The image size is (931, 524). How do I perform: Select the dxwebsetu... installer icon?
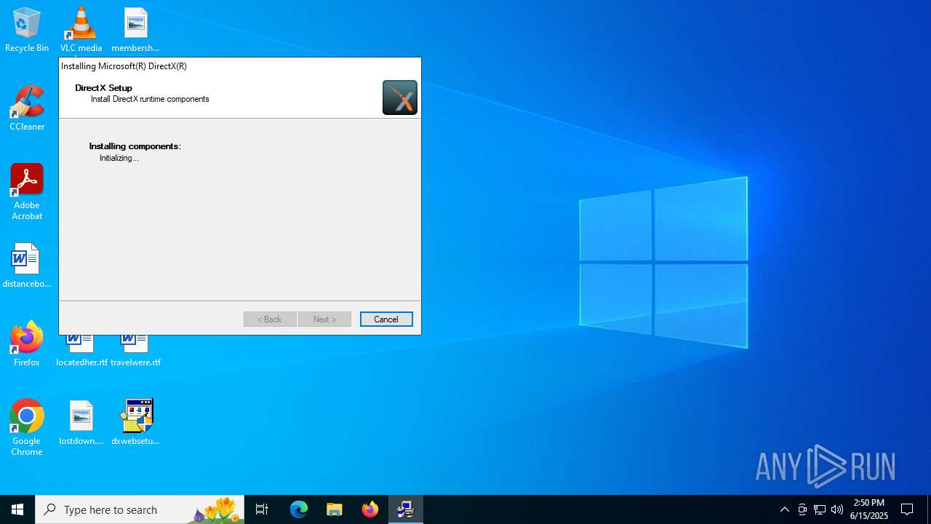click(x=135, y=423)
